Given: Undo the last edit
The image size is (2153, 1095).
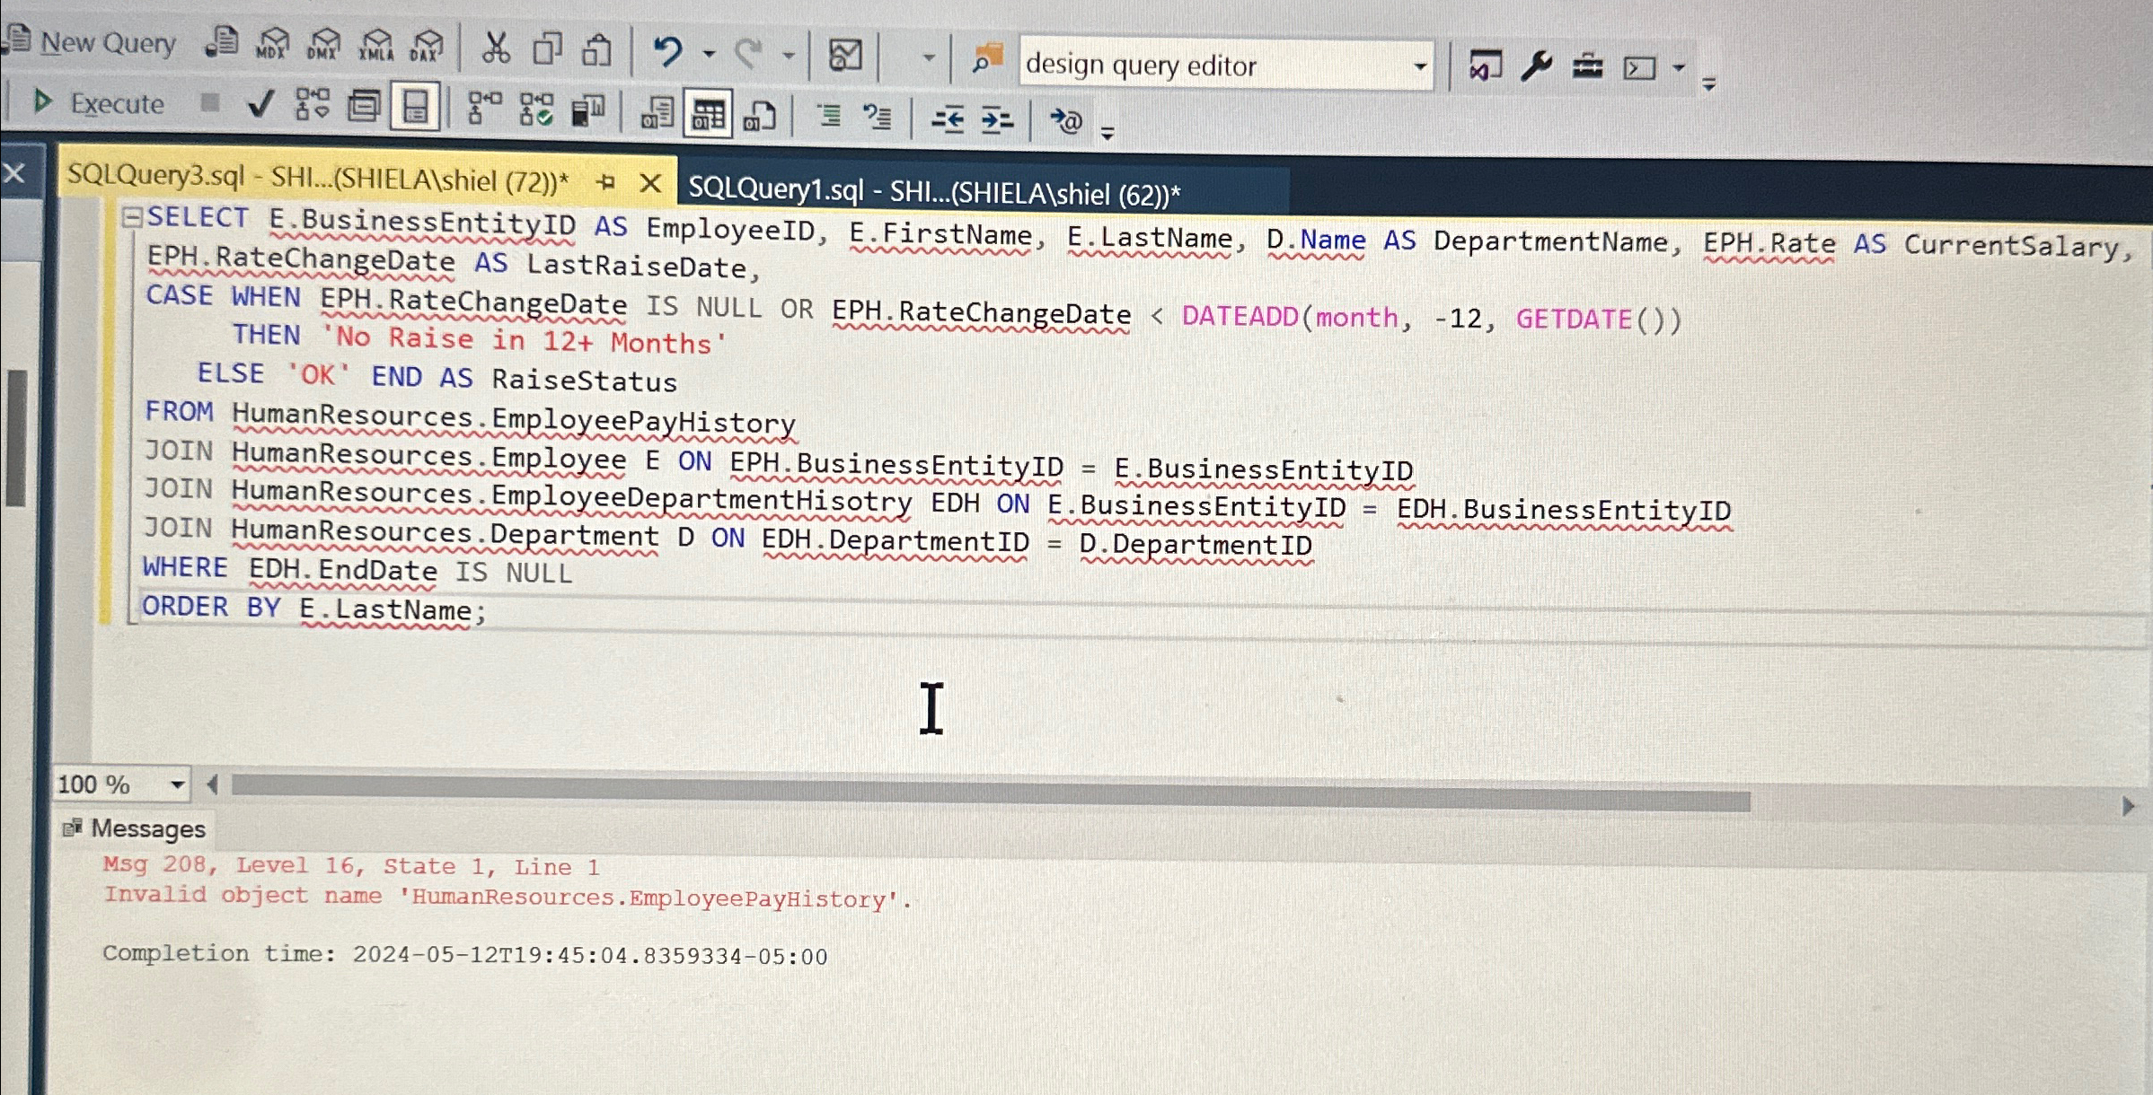Looking at the screenshot, I should tap(668, 54).
